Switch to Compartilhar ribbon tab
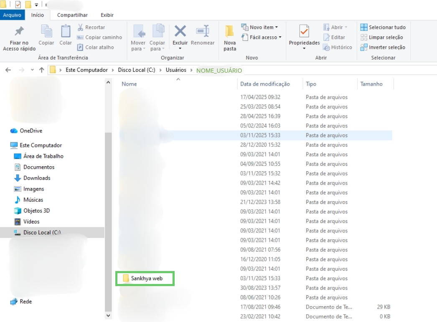This screenshot has width=437, height=322. point(72,15)
